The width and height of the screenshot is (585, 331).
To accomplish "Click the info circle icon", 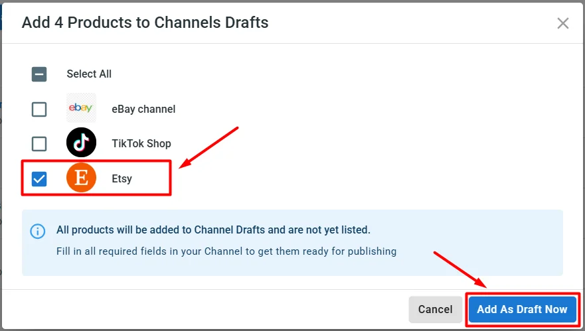I will tap(38, 231).
